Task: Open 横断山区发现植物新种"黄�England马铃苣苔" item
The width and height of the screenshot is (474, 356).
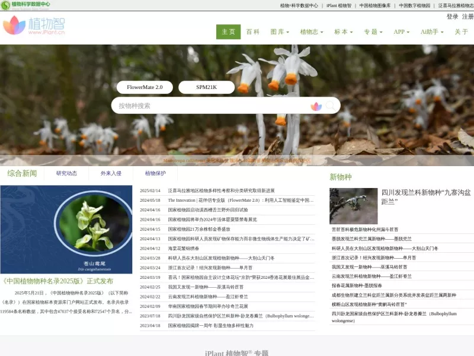Action: [369, 304]
